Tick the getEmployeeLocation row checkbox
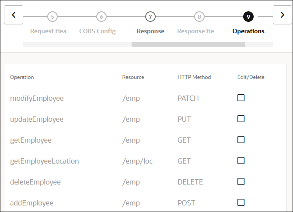This screenshot has height=212, width=293. (x=241, y=161)
